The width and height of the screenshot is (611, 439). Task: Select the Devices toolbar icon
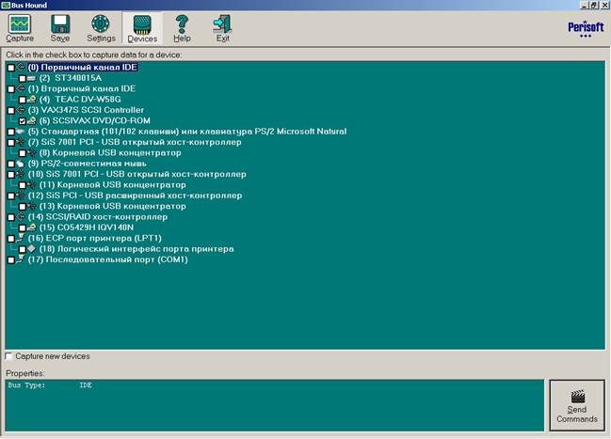pyautogui.click(x=142, y=28)
